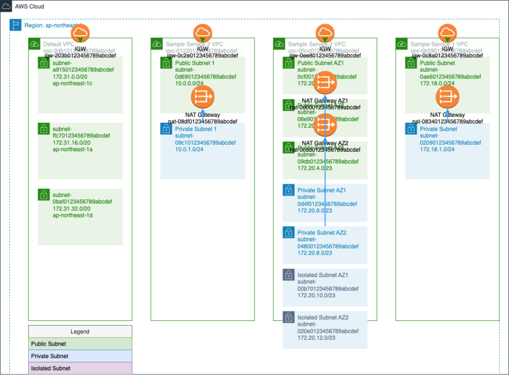Select the "nat-08df0123456789abcdef" label
This screenshot has height=376, width=509.
[203, 121]
